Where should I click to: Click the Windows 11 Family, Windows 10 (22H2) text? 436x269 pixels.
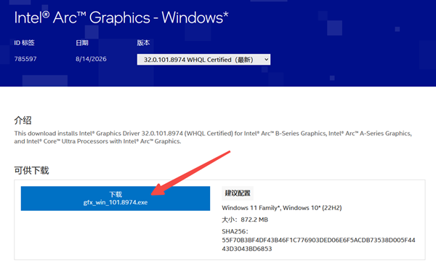[282, 208]
